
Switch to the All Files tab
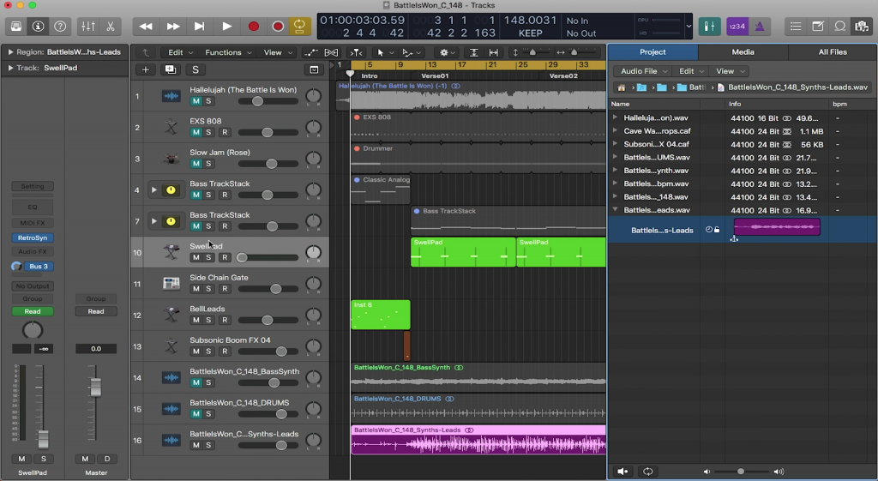(x=833, y=52)
